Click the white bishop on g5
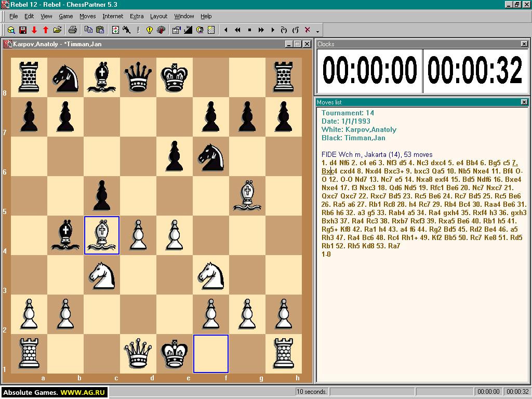Screen dimensions: 532x399 click(x=247, y=196)
